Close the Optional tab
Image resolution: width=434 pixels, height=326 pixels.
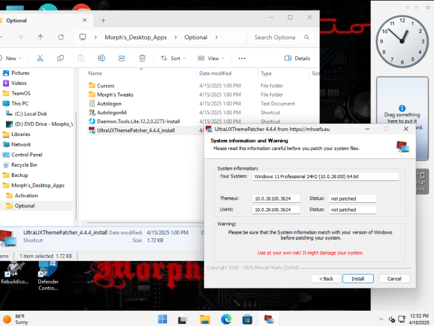(85, 20)
